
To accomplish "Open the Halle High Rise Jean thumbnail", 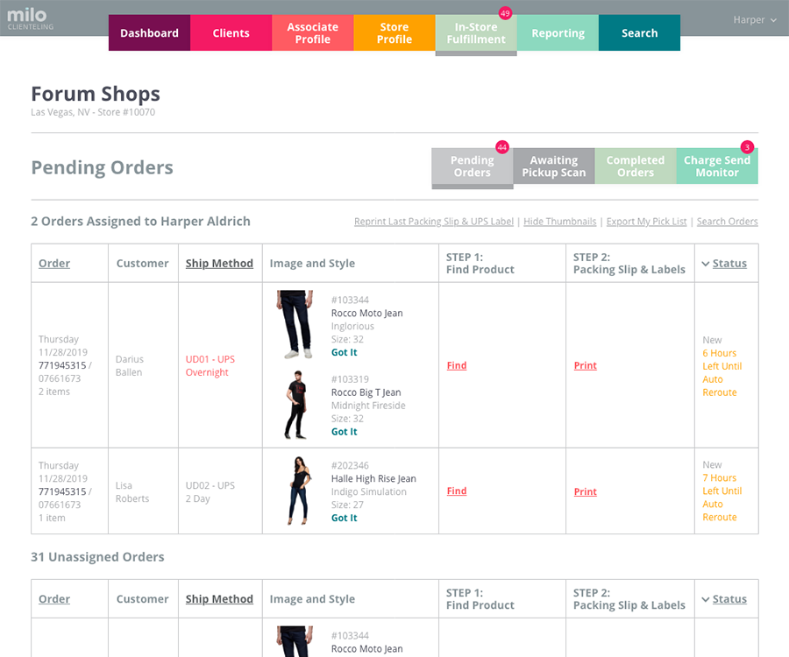I will 300,491.
